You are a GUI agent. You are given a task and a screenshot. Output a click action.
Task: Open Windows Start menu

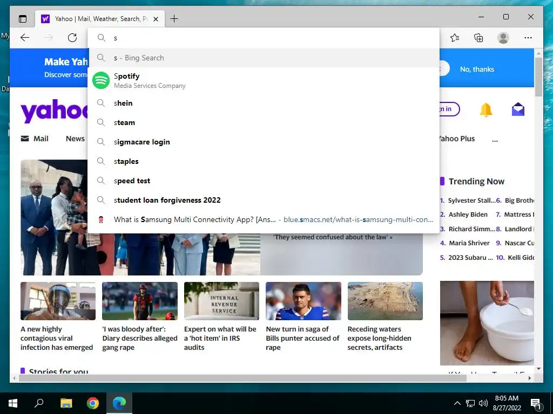tap(13, 403)
